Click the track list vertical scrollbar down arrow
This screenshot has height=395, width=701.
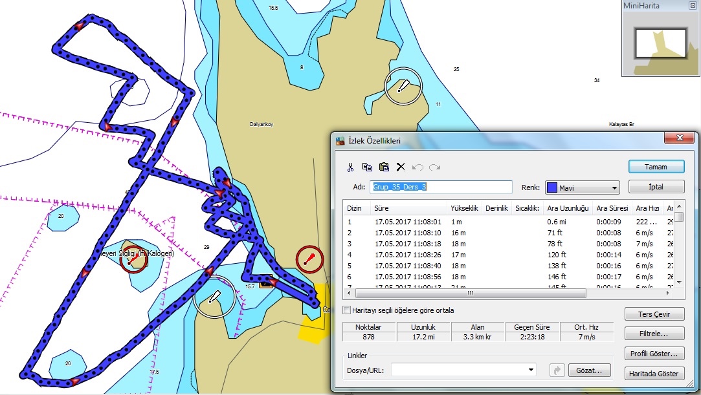(x=679, y=282)
